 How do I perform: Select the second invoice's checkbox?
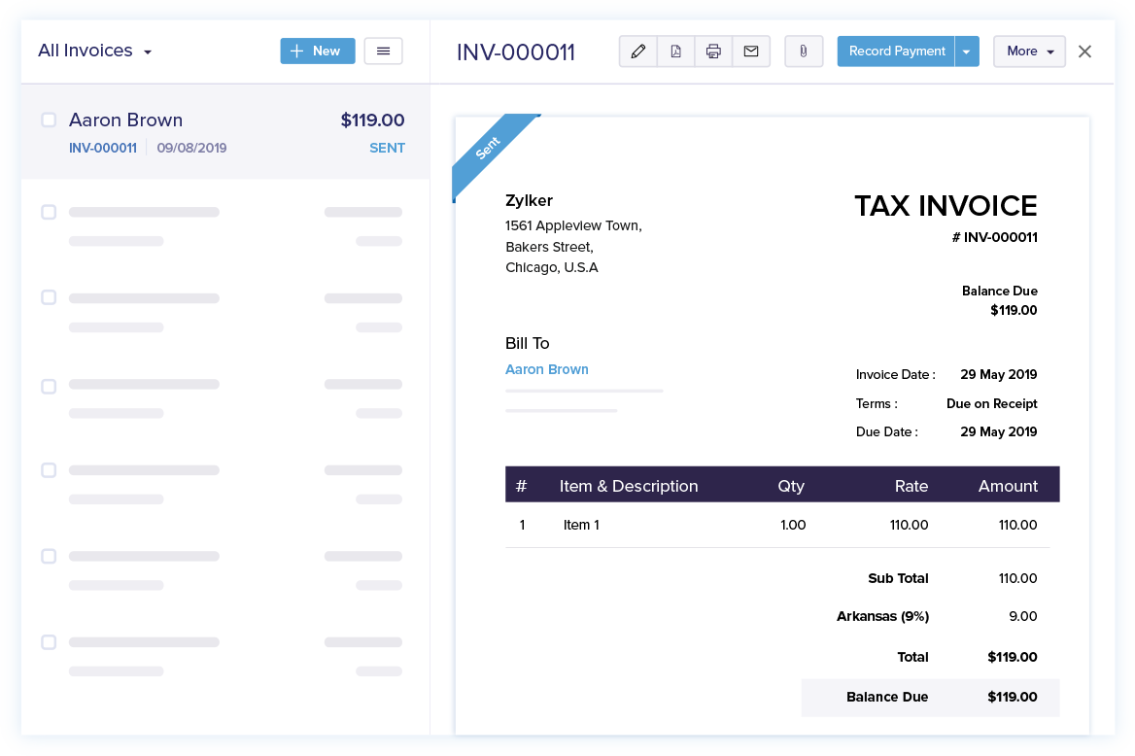tap(49, 212)
